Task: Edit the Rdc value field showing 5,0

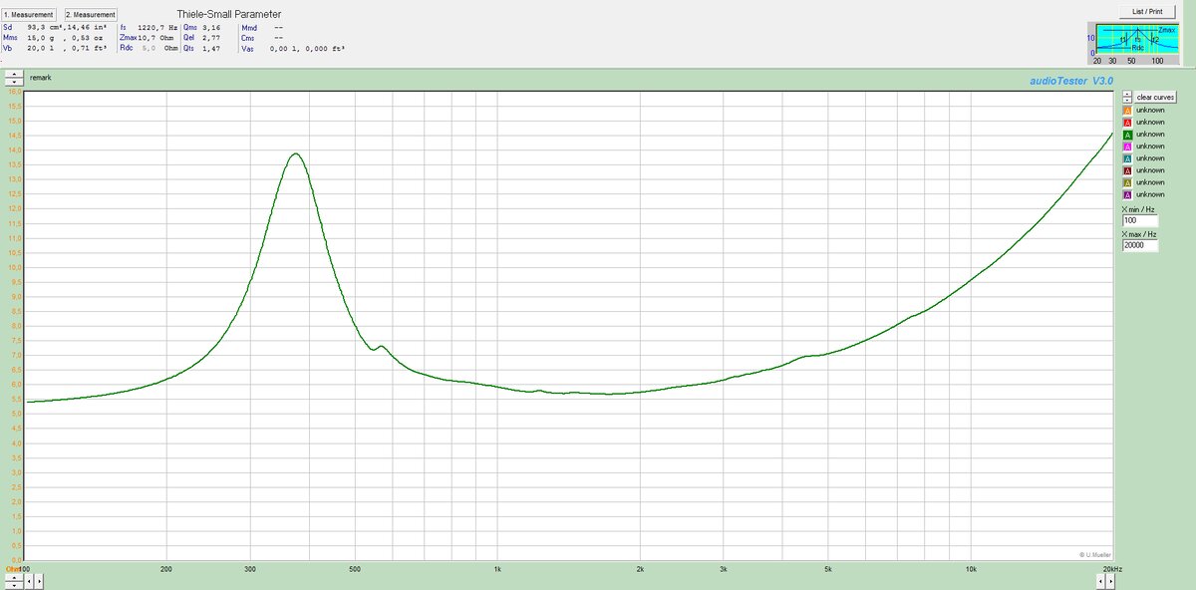Action: pyautogui.click(x=149, y=47)
